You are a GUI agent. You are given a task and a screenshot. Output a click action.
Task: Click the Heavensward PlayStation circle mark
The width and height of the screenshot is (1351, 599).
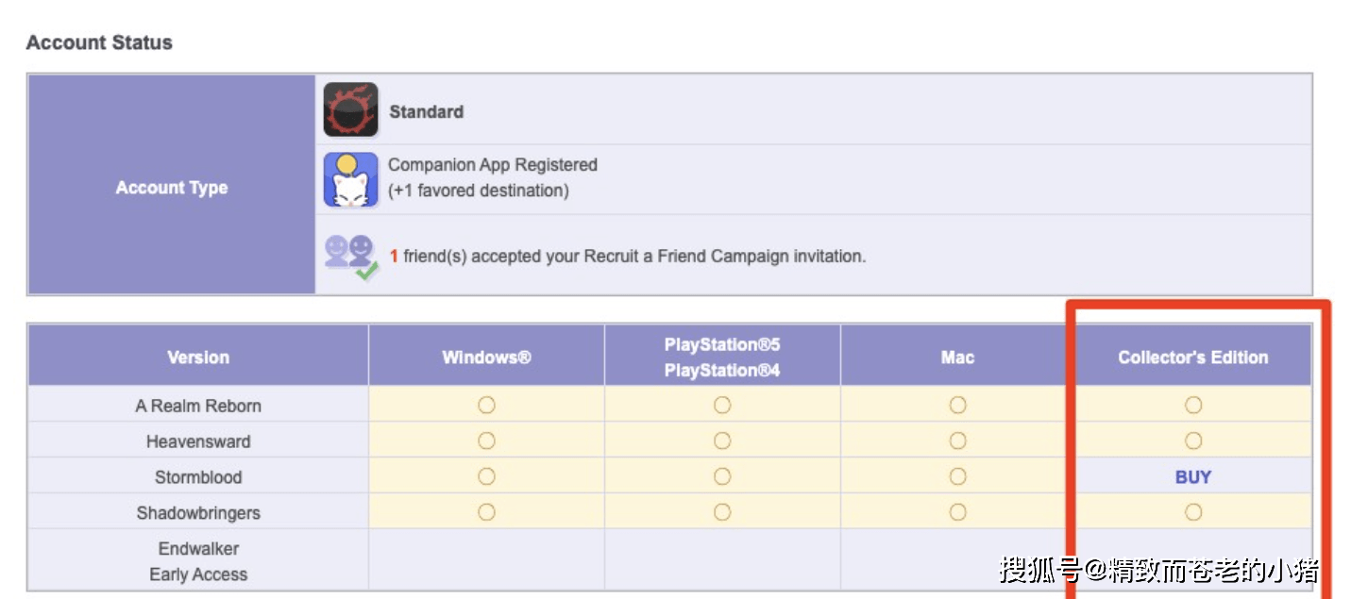pyautogui.click(x=722, y=441)
